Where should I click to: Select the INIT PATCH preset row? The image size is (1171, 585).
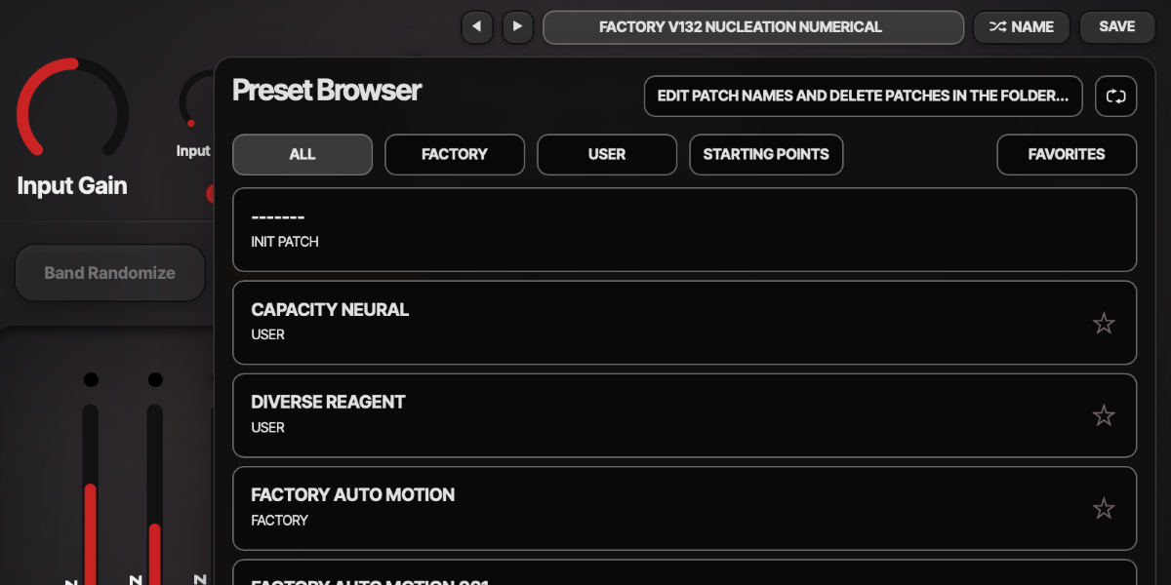click(x=685, y=230)
